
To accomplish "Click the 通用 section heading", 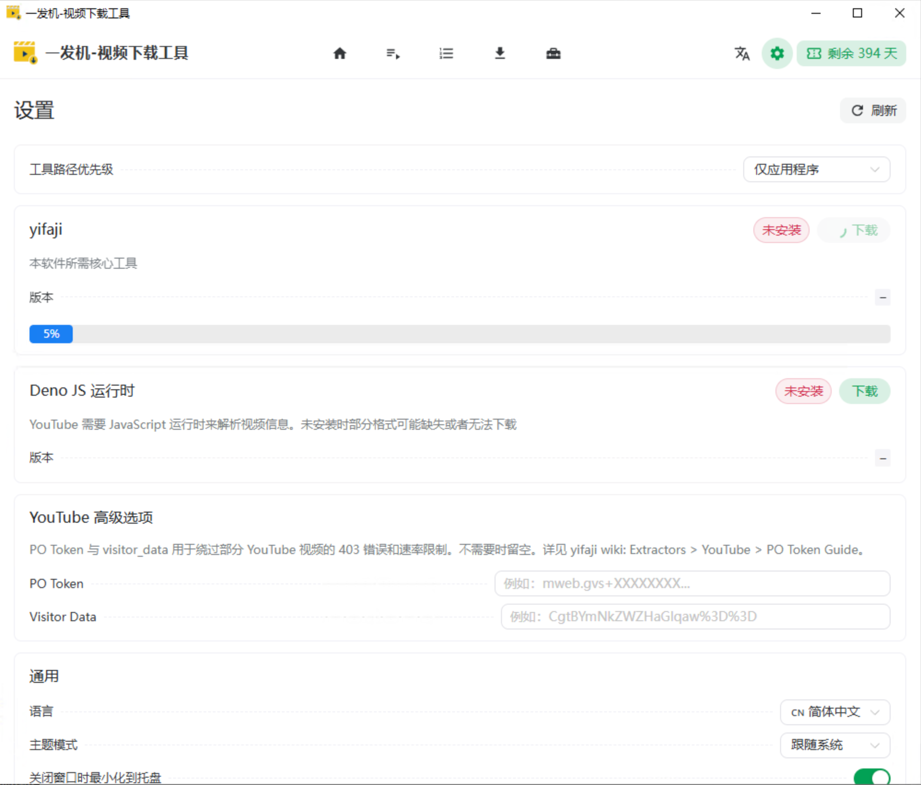I will [x=44, y=676].
